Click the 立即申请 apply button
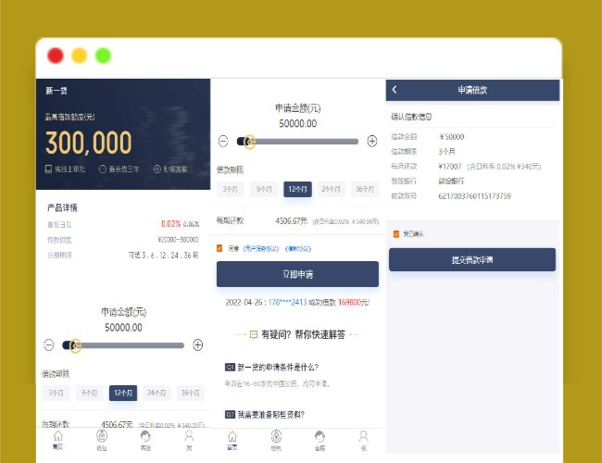602x463 pixels. point(297,274)
